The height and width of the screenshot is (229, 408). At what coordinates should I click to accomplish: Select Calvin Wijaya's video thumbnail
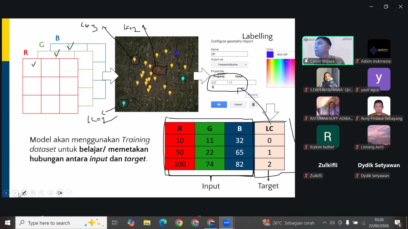click(328, 50)
